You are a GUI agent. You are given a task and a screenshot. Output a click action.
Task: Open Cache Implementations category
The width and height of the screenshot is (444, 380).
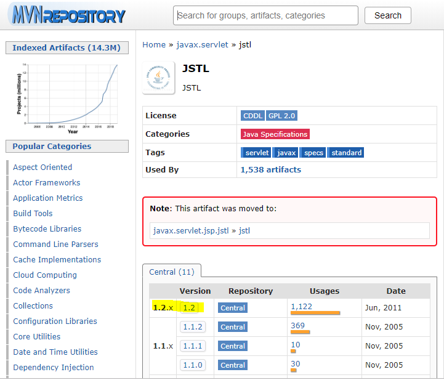pyautogui.click(x=57, y=259)
